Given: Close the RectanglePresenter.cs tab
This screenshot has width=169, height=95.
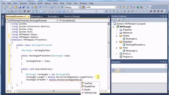Looking at the screenshot, I should [29, 16].
